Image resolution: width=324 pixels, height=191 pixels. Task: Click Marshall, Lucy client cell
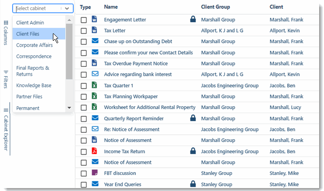coord(285,107)
